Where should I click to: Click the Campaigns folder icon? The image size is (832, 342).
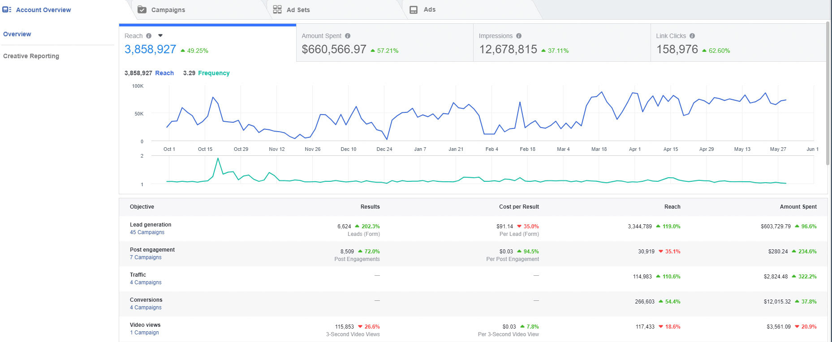point(142,9)
